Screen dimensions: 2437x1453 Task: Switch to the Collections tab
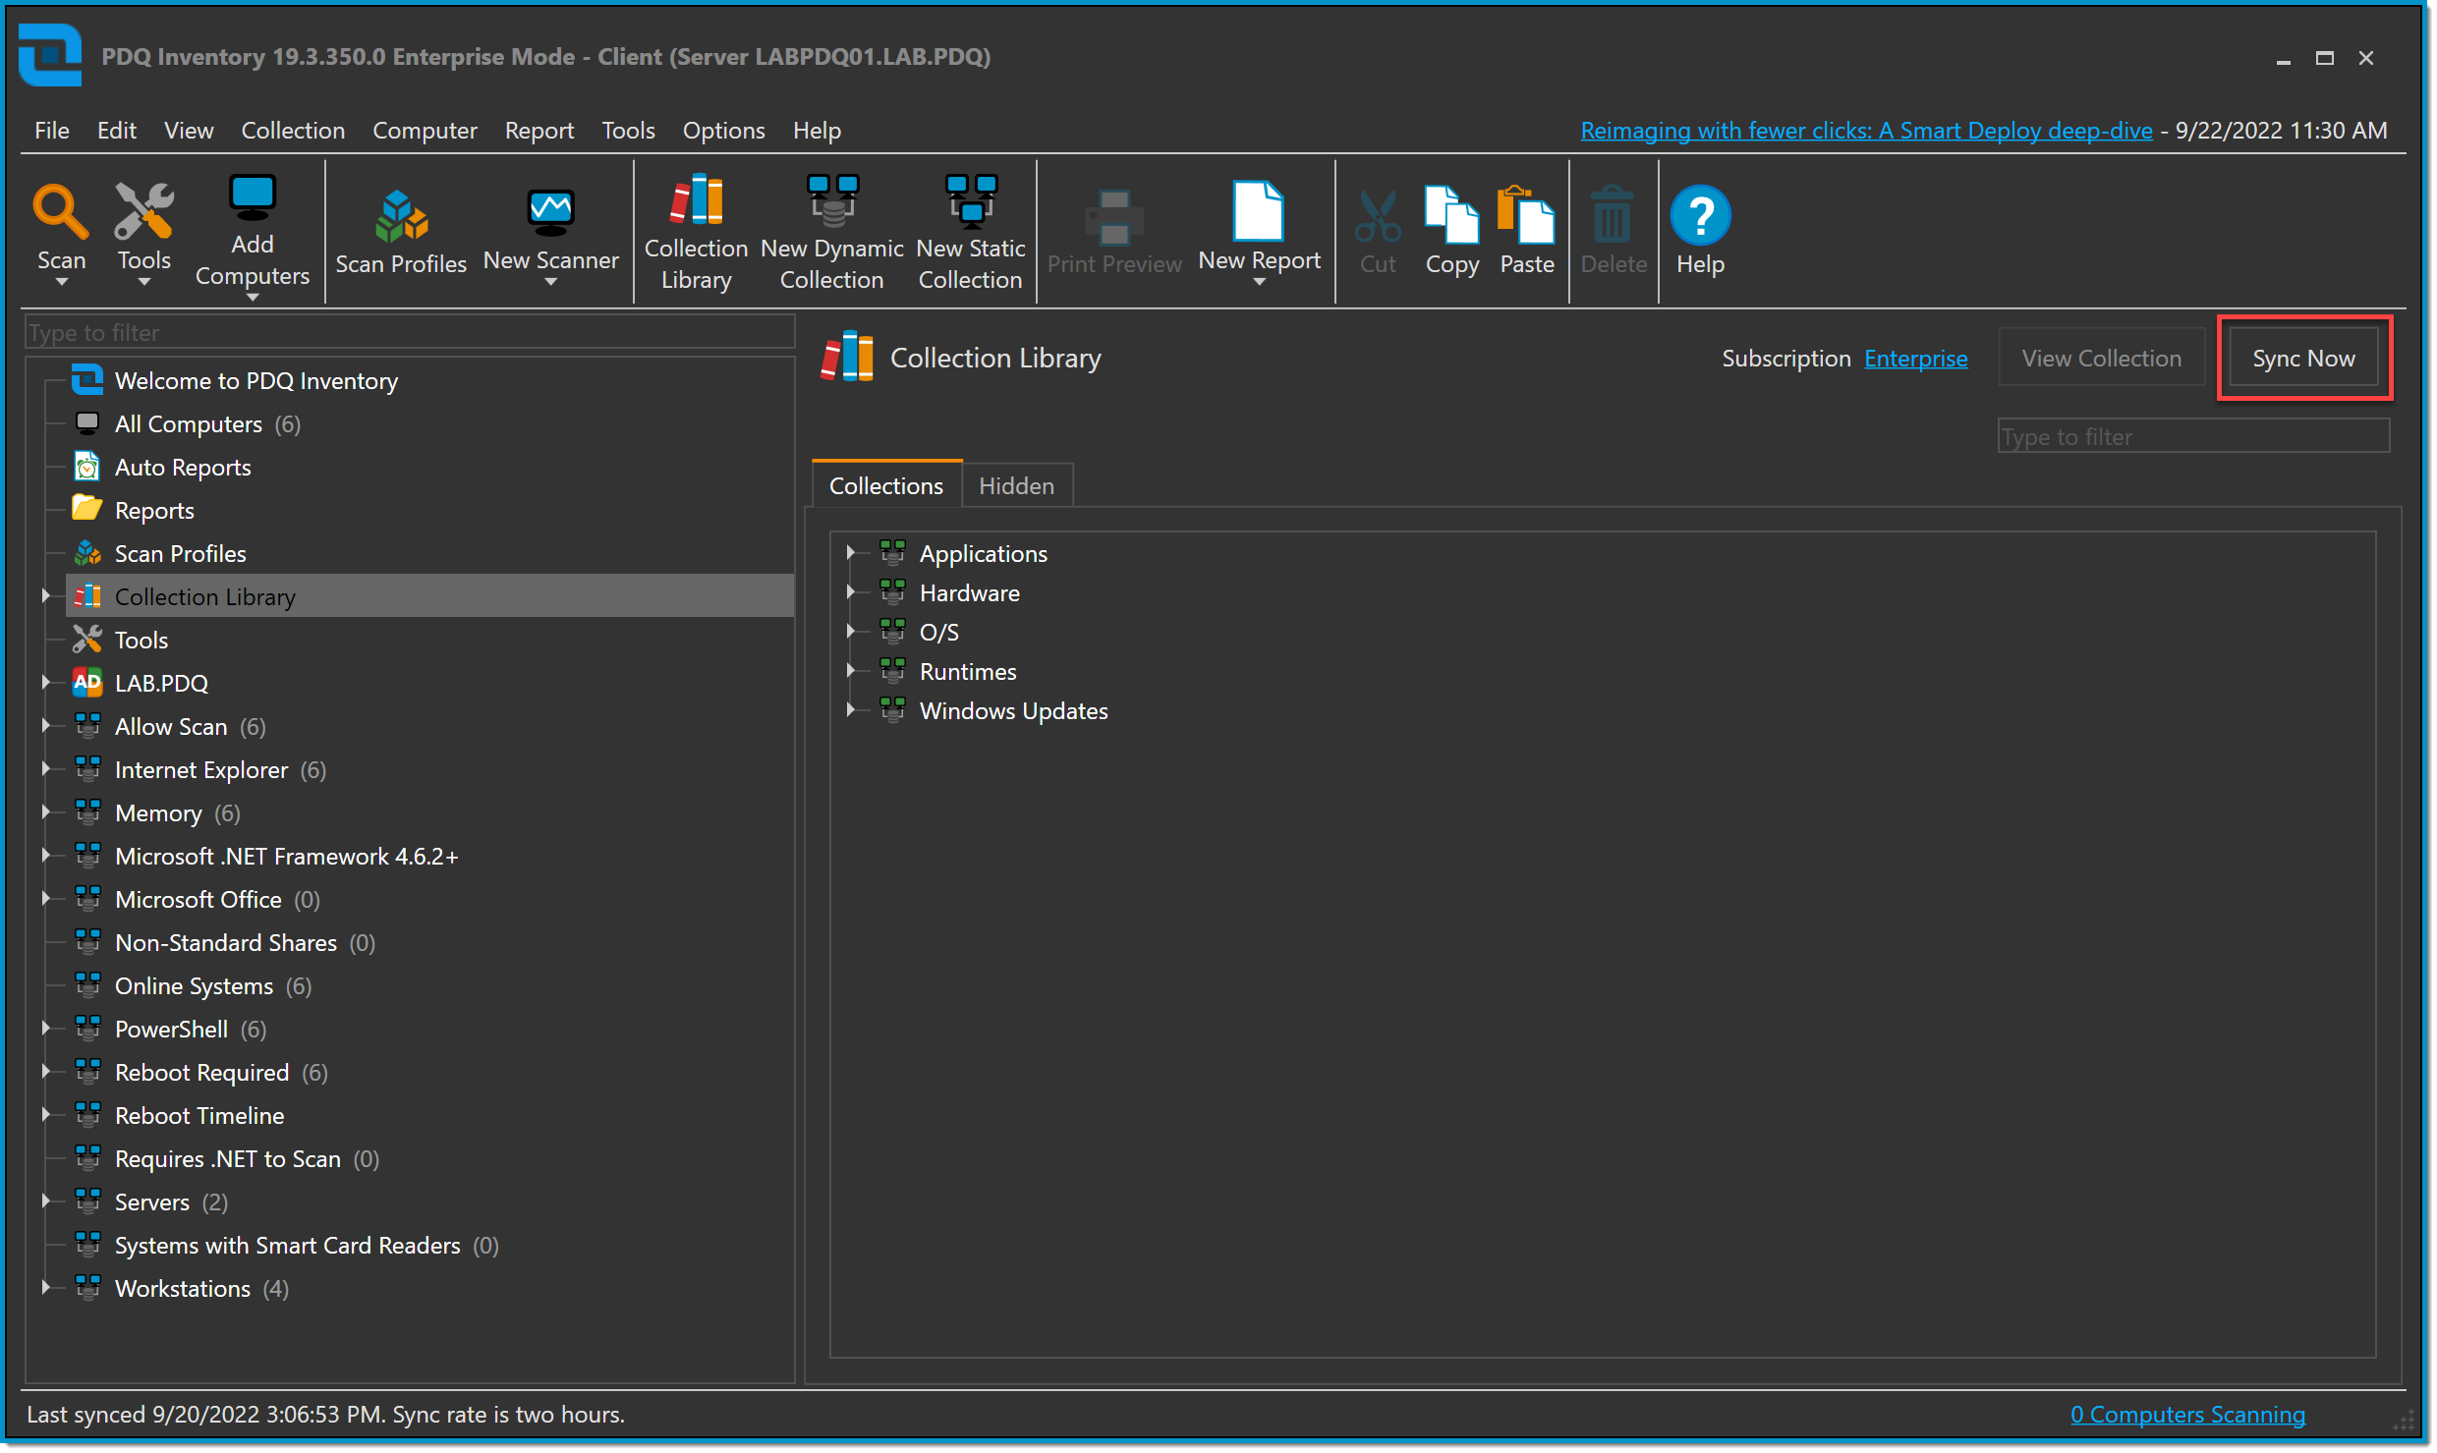(886, 486)
